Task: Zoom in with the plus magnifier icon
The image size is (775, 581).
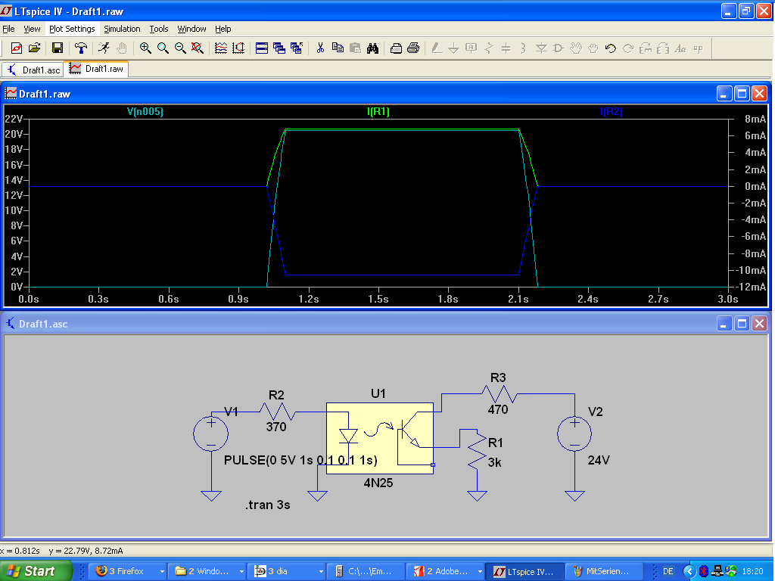Action: (145, 48)
